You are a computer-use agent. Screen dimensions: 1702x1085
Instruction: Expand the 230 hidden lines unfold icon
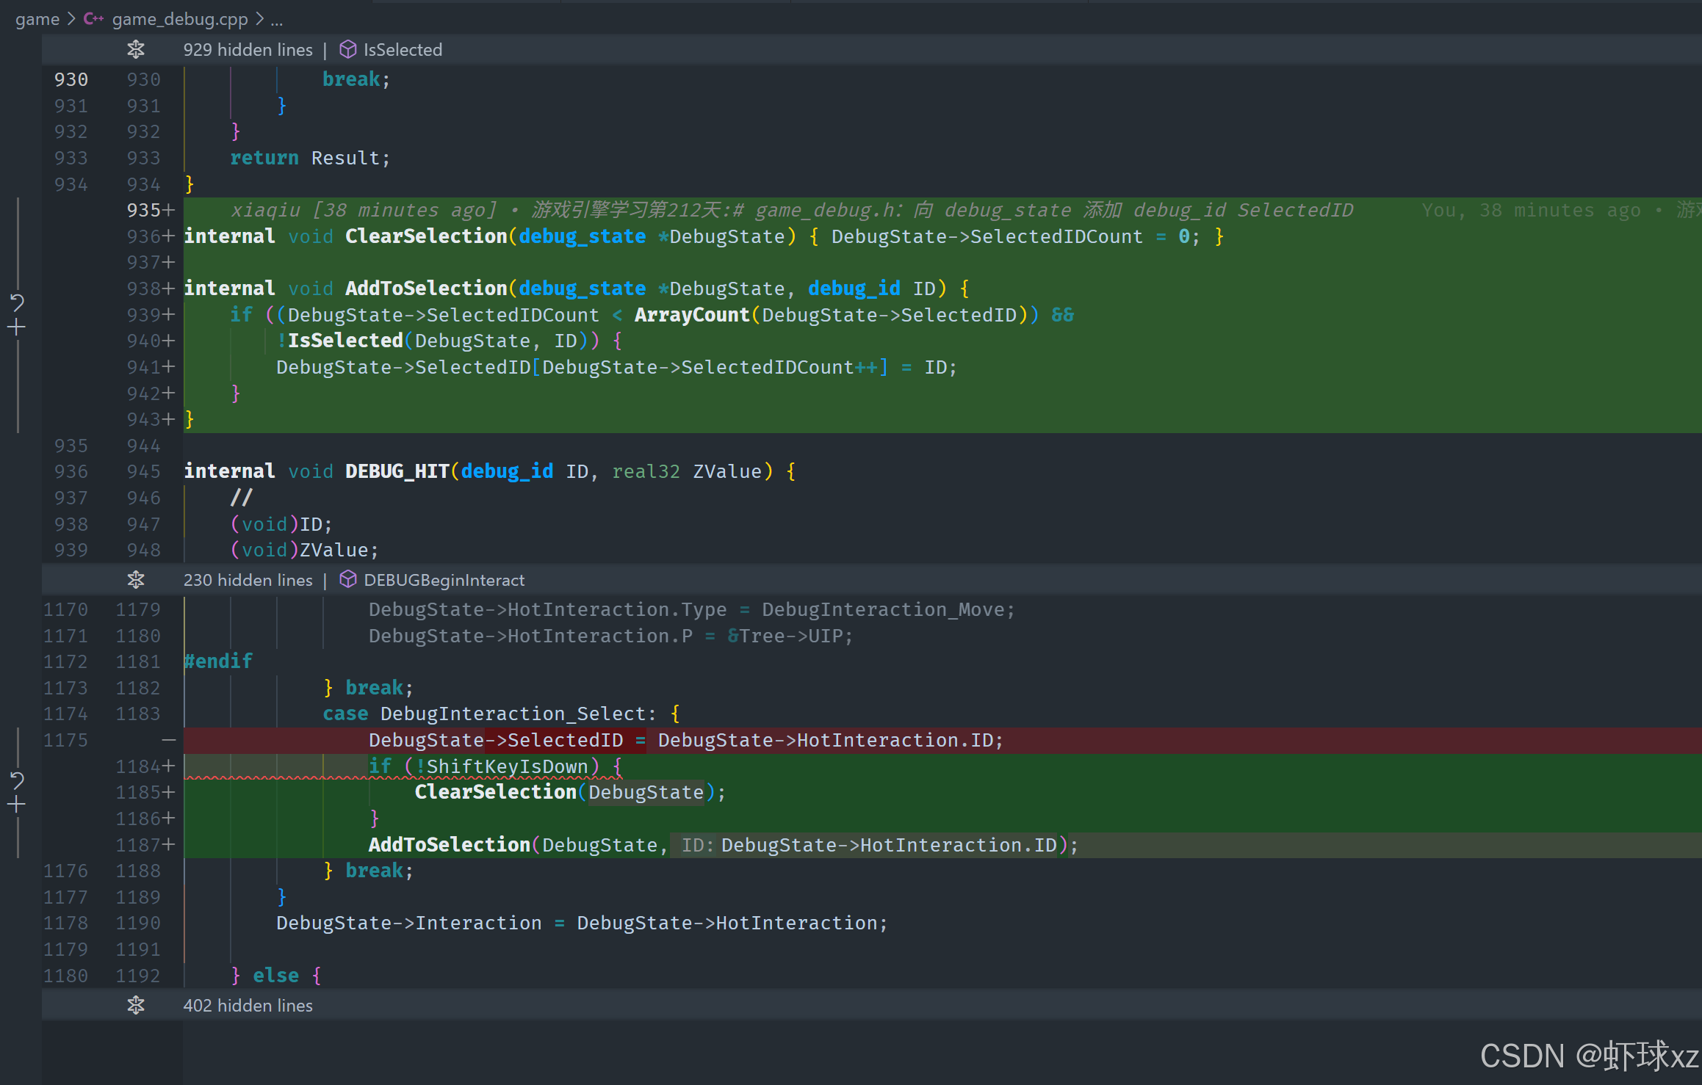pyautogui.click(x=136, y=580)
